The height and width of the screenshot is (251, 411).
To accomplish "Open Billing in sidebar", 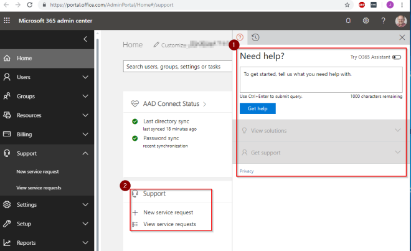I will pos(47,135).
